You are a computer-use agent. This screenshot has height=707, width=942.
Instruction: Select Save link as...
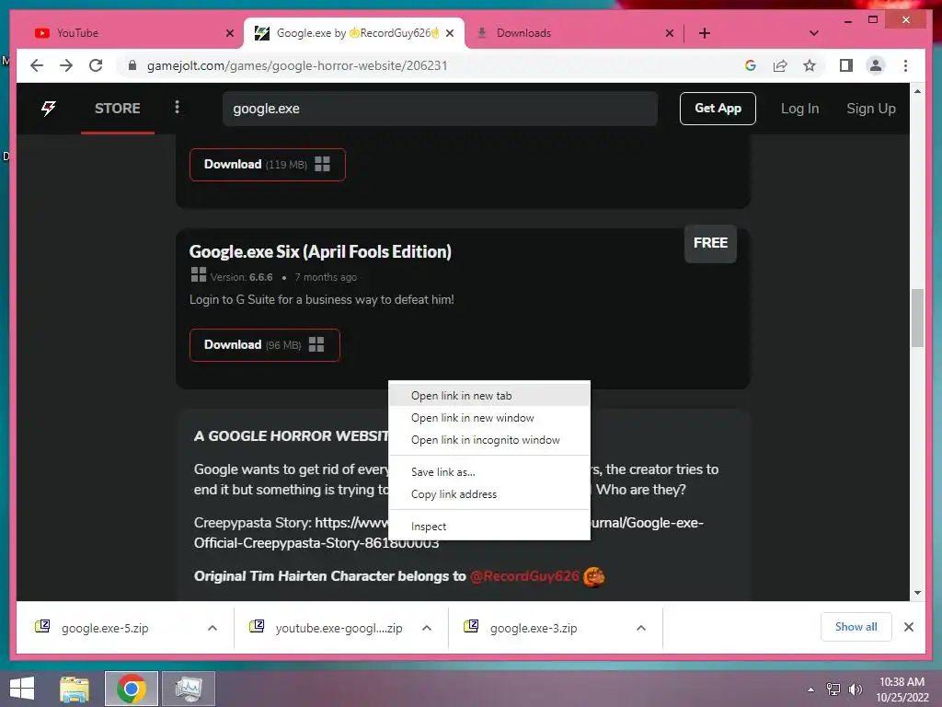(x=489, y=472)
